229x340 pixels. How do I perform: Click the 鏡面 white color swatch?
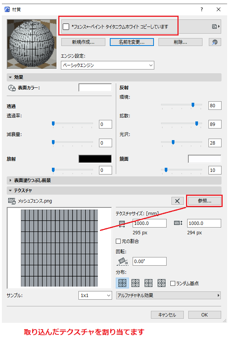click(204, 159)
